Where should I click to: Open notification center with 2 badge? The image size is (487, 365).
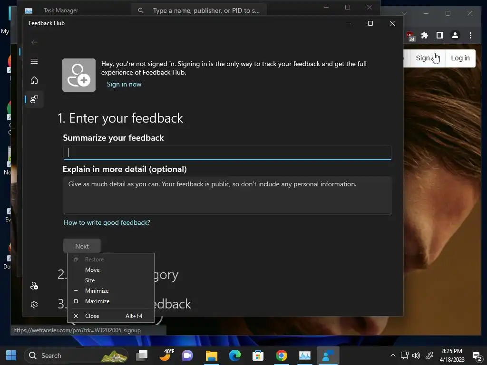[x=477, y=355]
